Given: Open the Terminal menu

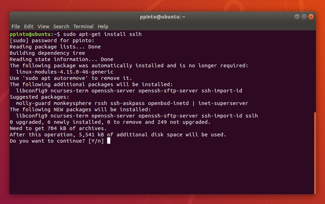Looking at the screenshot, I should [x=83, y=27].
